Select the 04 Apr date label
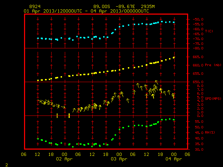 [174, 159]
